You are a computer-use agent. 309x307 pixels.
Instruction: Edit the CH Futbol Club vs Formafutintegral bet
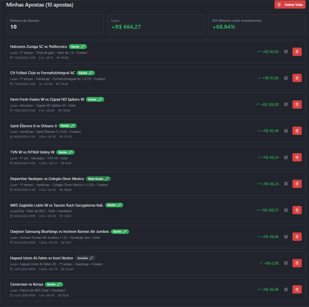(286, 78)
